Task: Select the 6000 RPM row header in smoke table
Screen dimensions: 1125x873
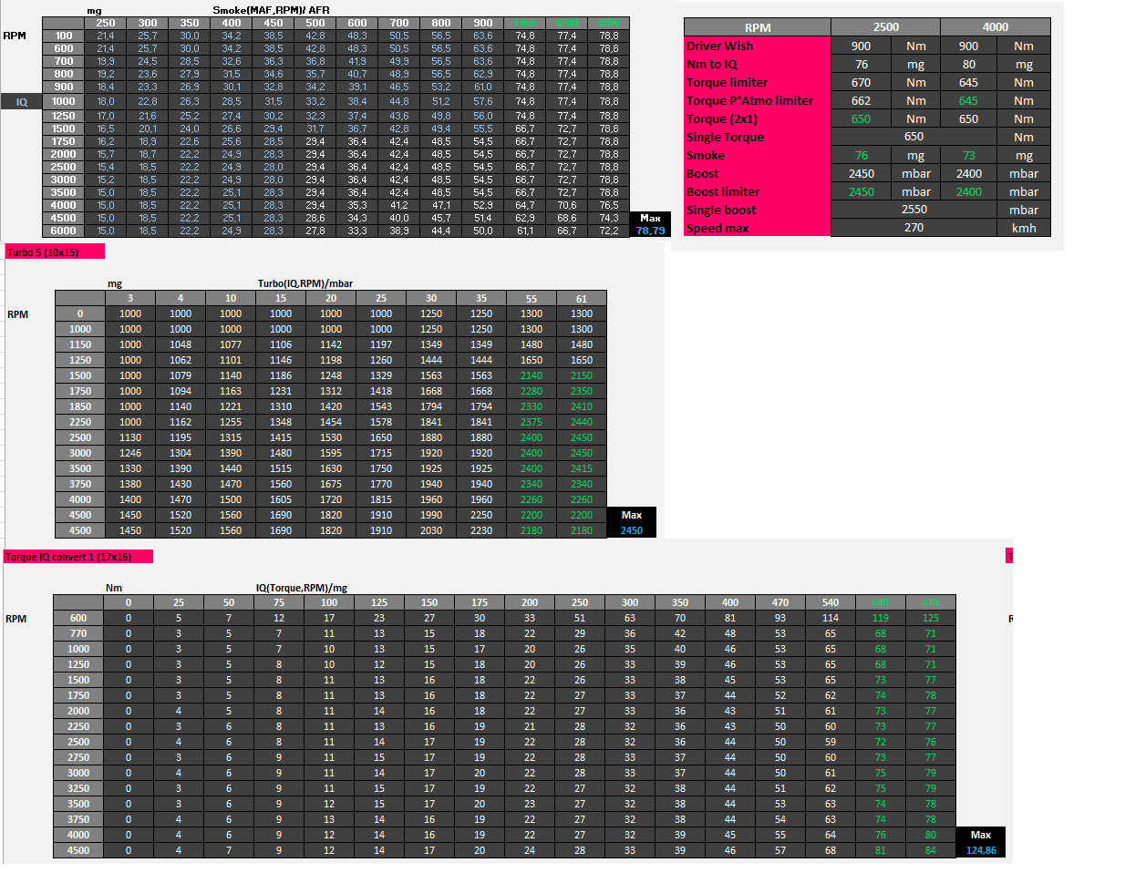Action: point(64,231)
